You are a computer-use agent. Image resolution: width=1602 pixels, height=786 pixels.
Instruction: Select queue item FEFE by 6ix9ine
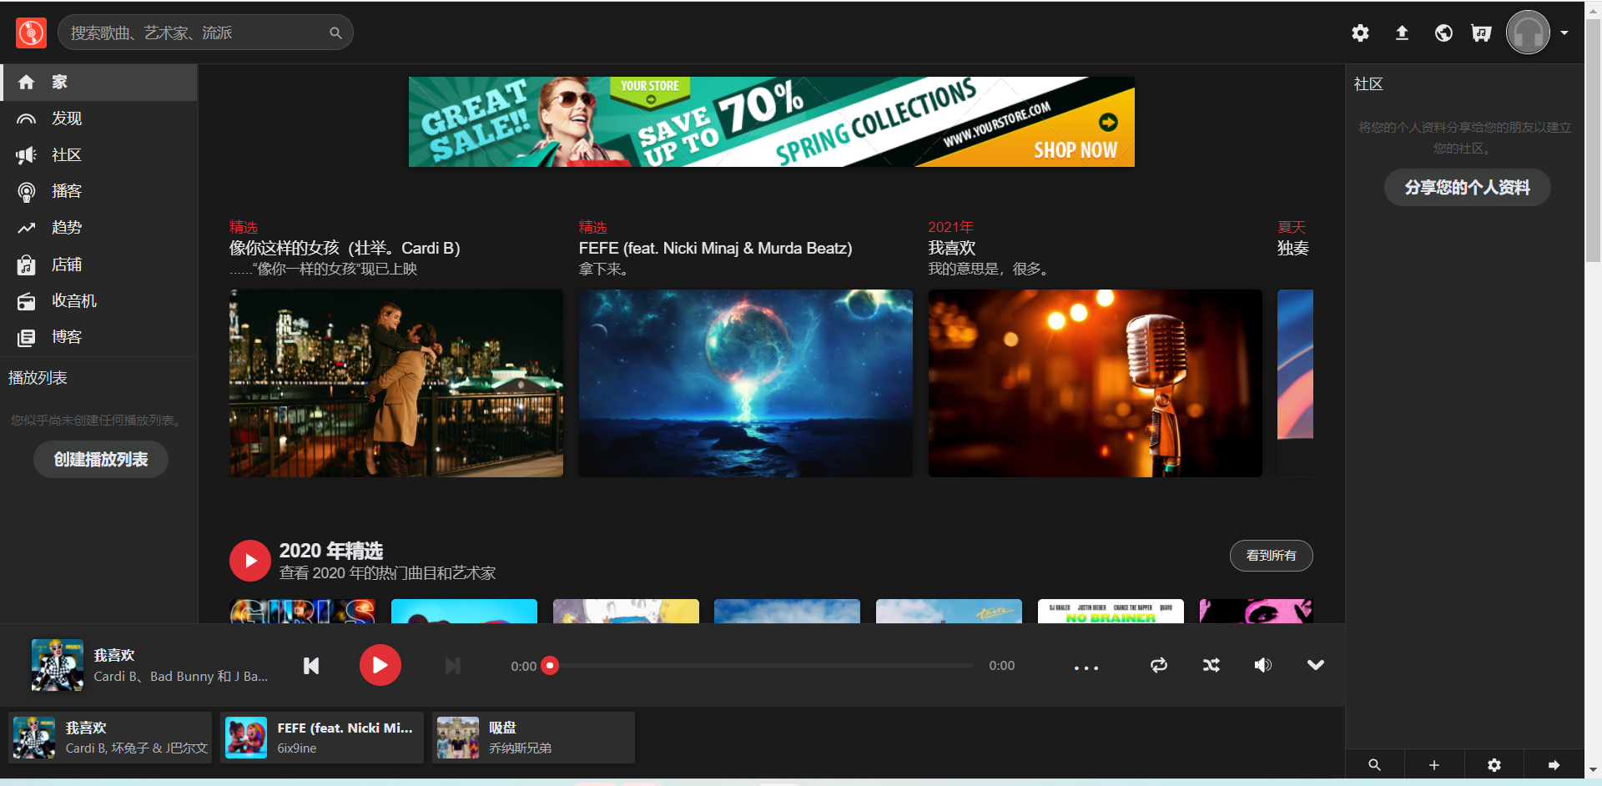click(x=322, y=738)
